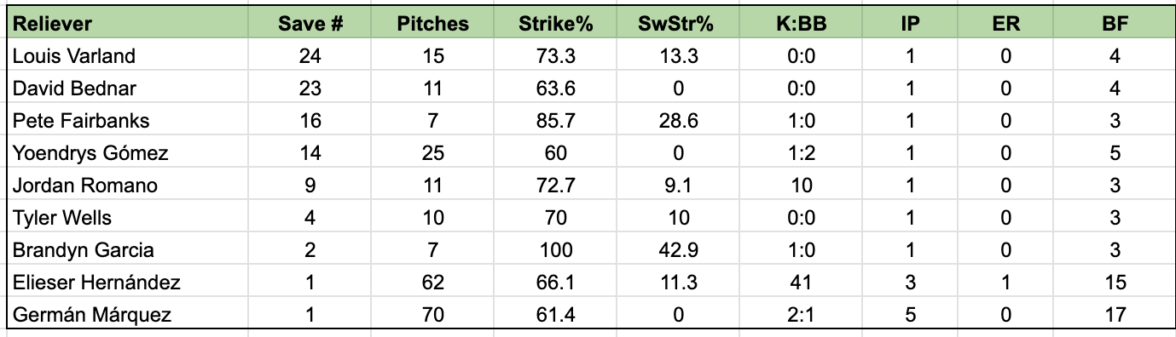The width and height of the screenshot is (1176, 337).
Task: Select the Elieser Hernández cell
Action: click(127, 283)
